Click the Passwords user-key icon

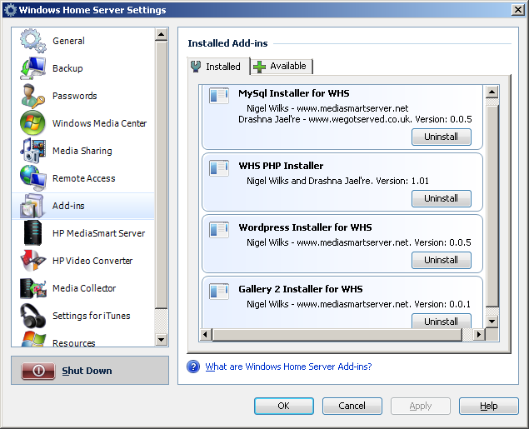pyautogui.click(x=32, y=96)
